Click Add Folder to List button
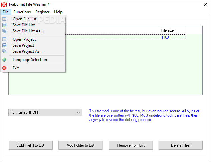This screenshot has height=162, width=211. point(80,145)
